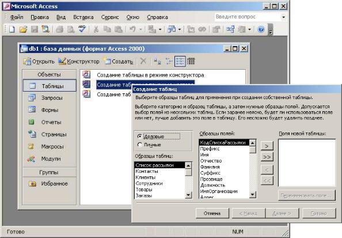This screenshot has width=342, height=238.
Task: Select 'Фамилия' in the Образцы полей list
Action: [x=224, y=167]
